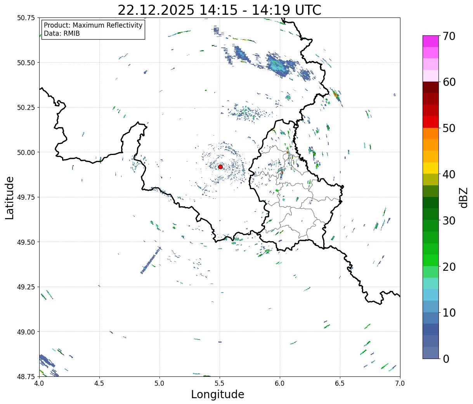The height and width of the screenshot is (404, 473).
Task: Click the red radar station marker
Action: (220, 167)
